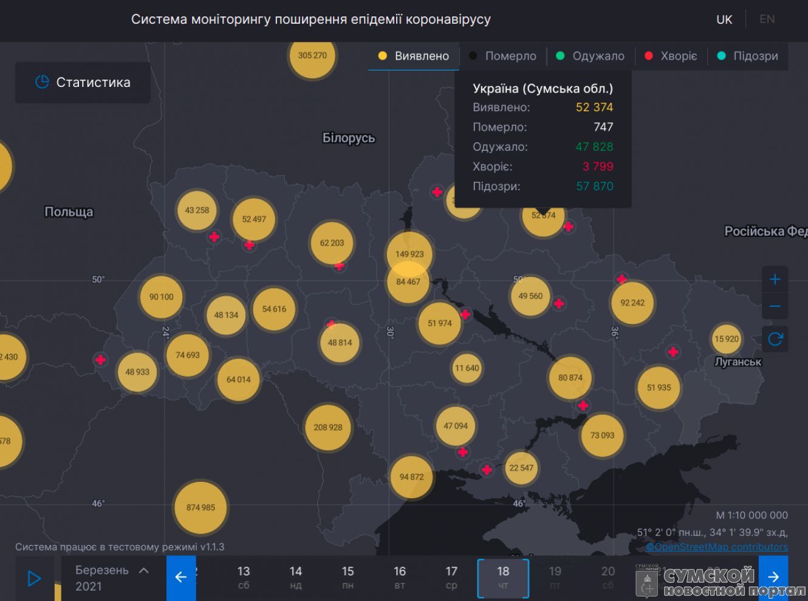Go to previous dates with left arrow
The width and height of the screenshot is (808, 601).
(x=180, y=577)
